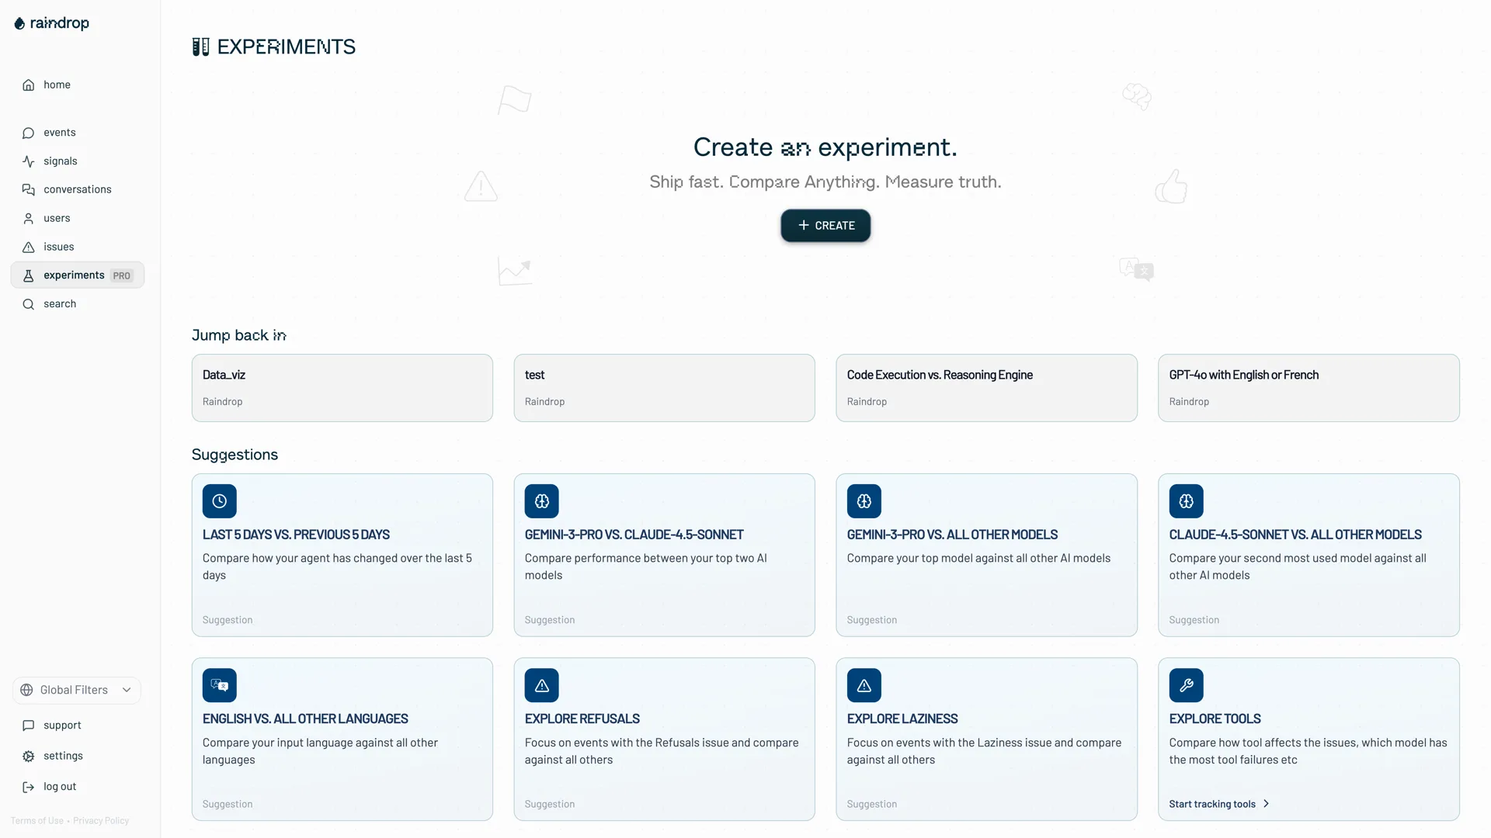Open the events section
This screenshot has height=838, width=1491.
point(60,132)
